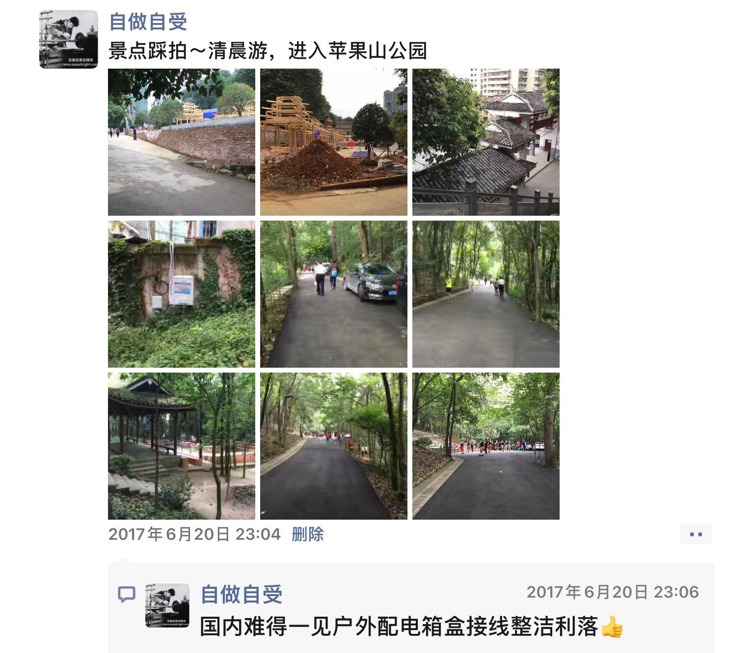The height and width of the screenshot is (653, 754).
Task: View photo with parked black car
Action: tap(334, 294)
